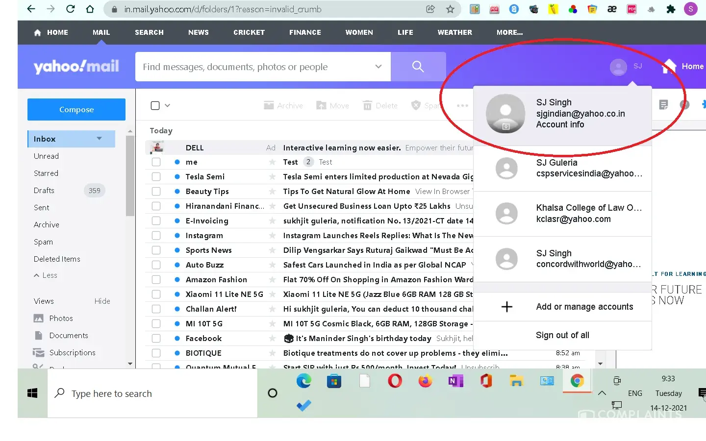Tick the select-all messages checkbox
The image size is (706, 441).
coord(155,105)
